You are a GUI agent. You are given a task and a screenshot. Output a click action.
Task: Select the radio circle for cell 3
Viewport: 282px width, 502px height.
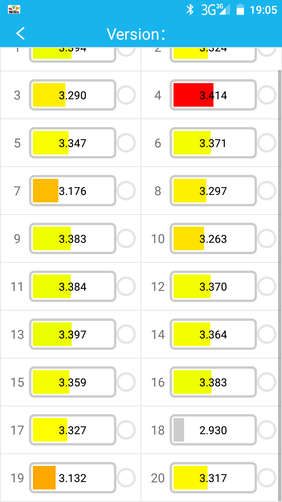(126, 95)
